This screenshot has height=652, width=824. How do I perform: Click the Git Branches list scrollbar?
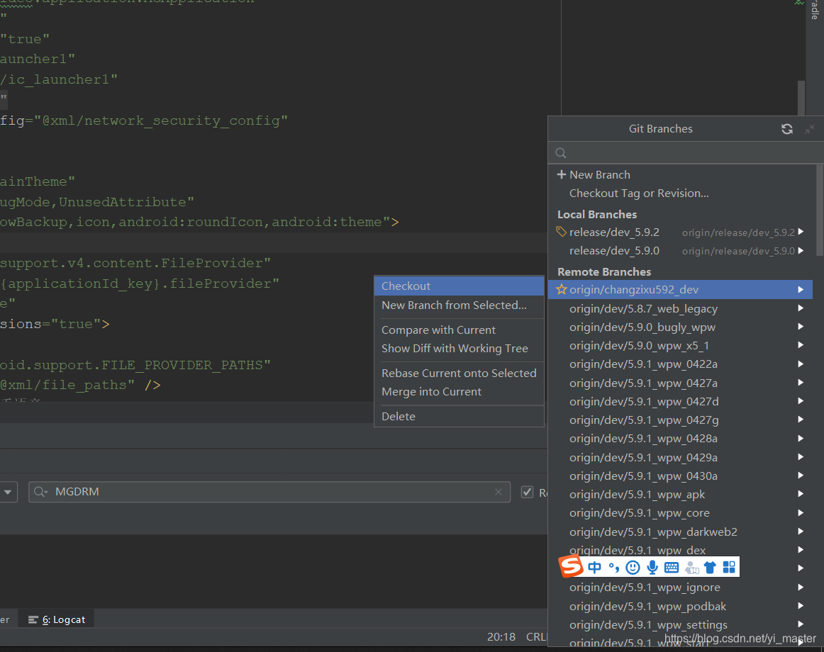pyautogui.click(x=820, y=209)
